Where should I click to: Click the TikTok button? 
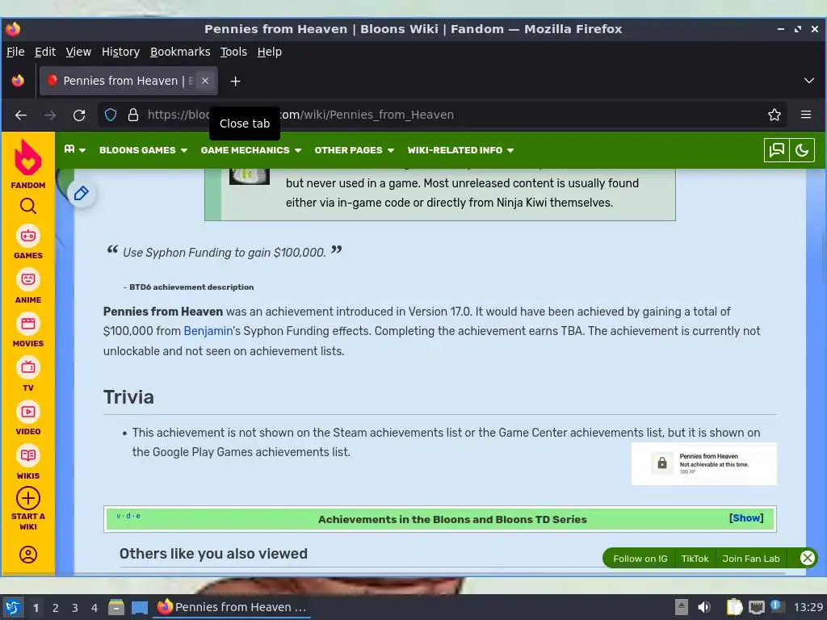(695, 559)
